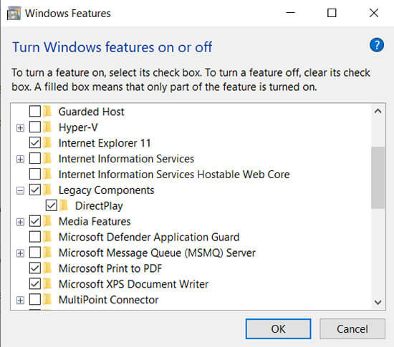Screen dimensions: 394x347
Task: Select the MultiPoint Connector label
Action: click(x=109, y=300)
